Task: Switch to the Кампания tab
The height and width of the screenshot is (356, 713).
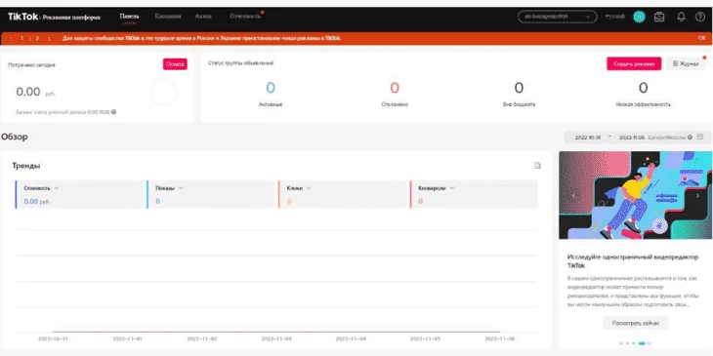Action: pyautogui.click(x=168, y=17)
